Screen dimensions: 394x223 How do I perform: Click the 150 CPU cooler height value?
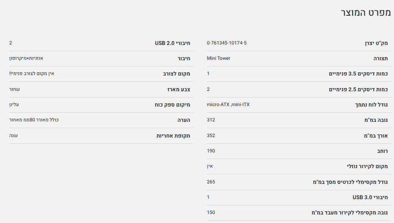tap(211, 212)
